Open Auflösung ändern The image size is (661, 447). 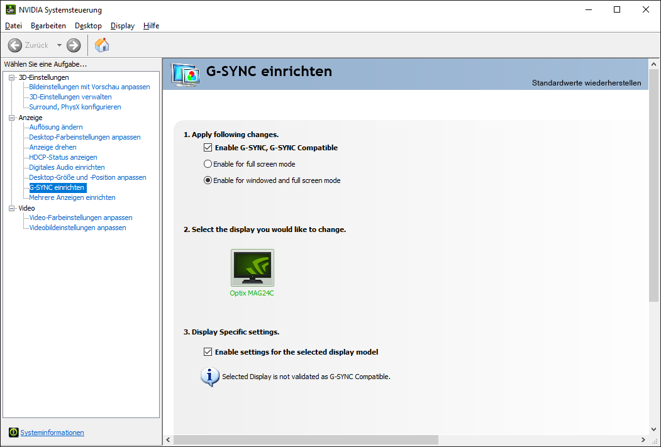pyautogui.click(x=55, y=127)
